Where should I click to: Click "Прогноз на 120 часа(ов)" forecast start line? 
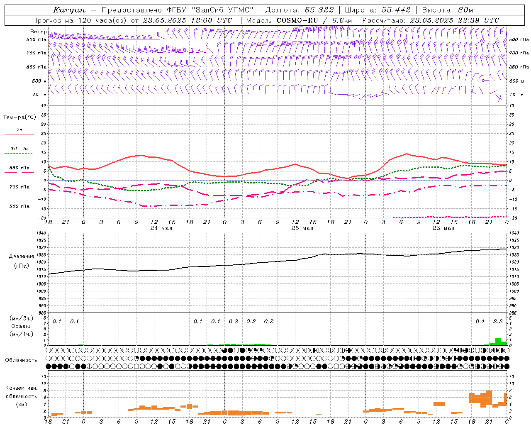tap(132, 20)
